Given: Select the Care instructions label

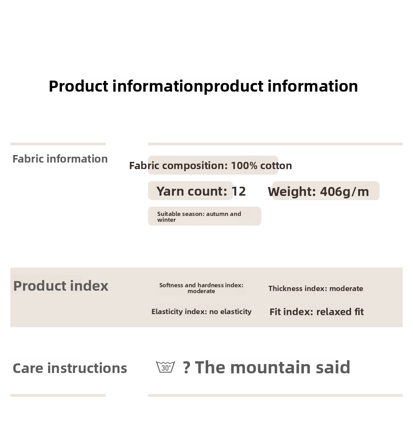Looking at the screenshot, I should (x=70, y=368).
